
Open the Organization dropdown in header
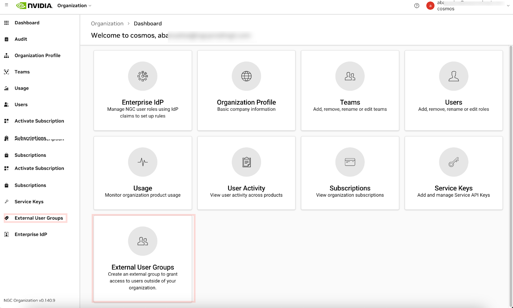74,6
